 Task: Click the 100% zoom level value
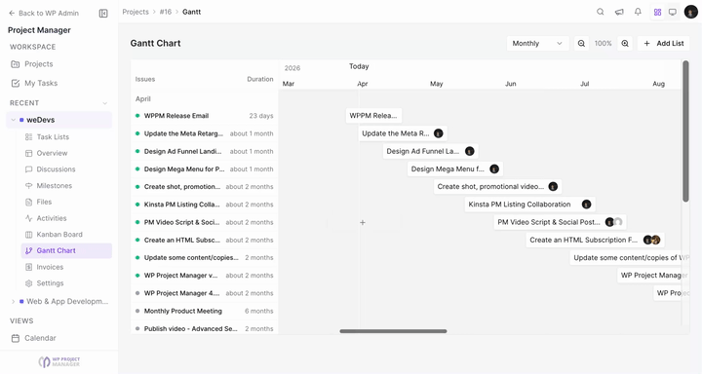pos(604,44)
